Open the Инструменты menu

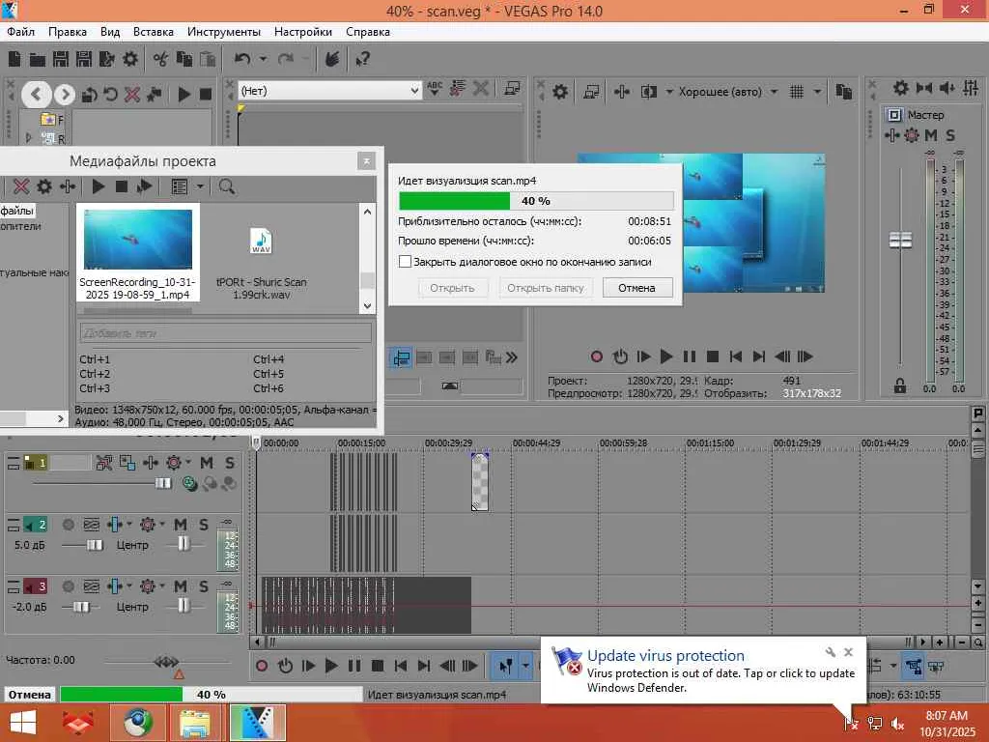[224, 32]
